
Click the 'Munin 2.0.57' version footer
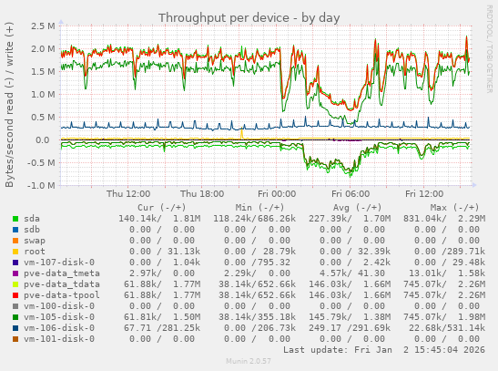(249, 361)
